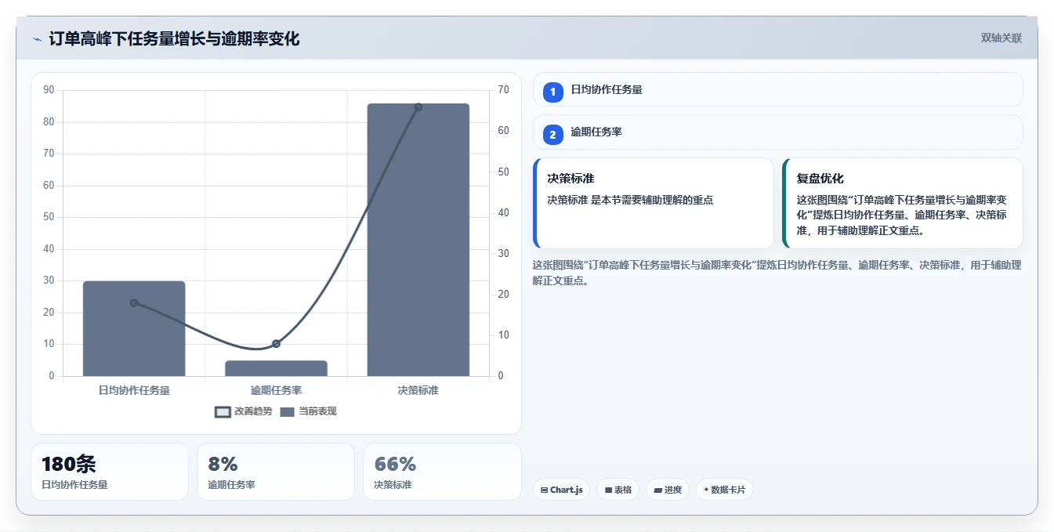Click the left axis value 90
Image resolution: width=1054 pixels, height=532 pixels.
click(49, 90)
